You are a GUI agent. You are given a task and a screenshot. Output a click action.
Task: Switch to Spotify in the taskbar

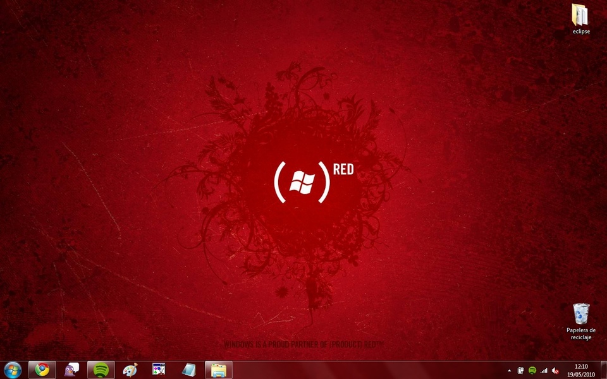click(101, 370)
